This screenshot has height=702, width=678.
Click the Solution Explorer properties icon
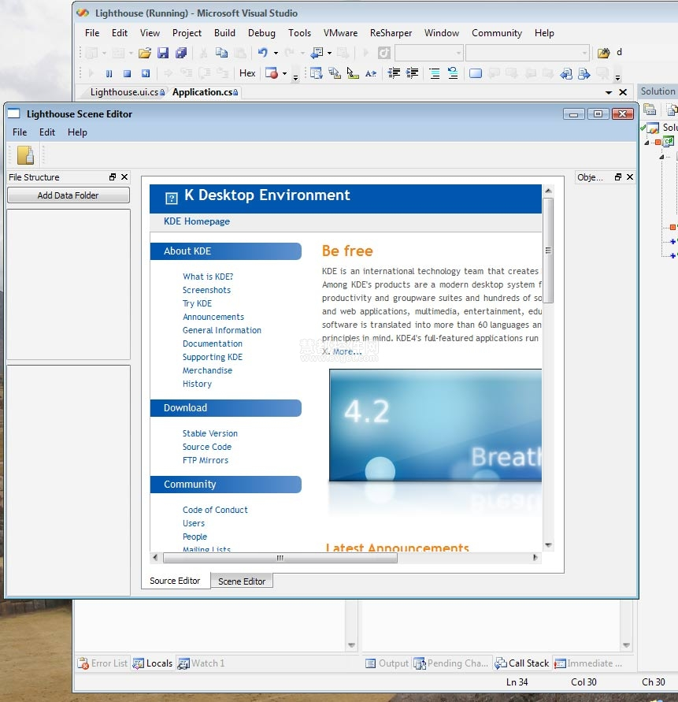click(650, 109)
